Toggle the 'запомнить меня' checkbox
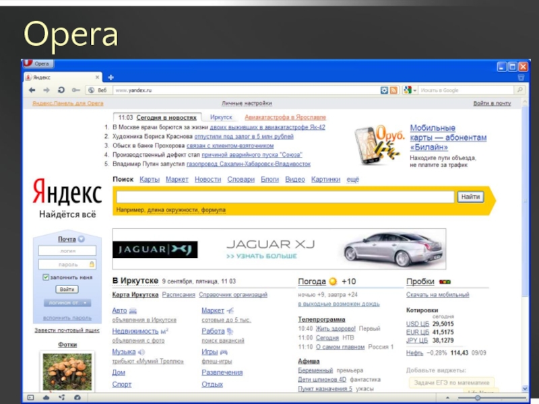 click(45, 277)
